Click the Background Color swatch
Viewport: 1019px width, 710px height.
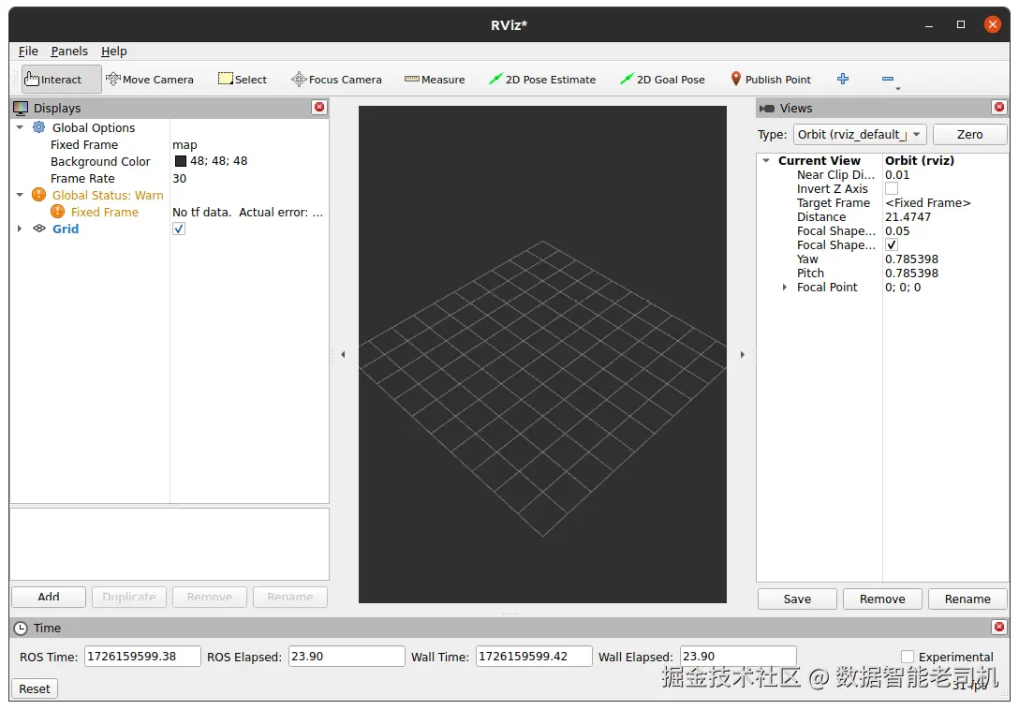[181, 161]
